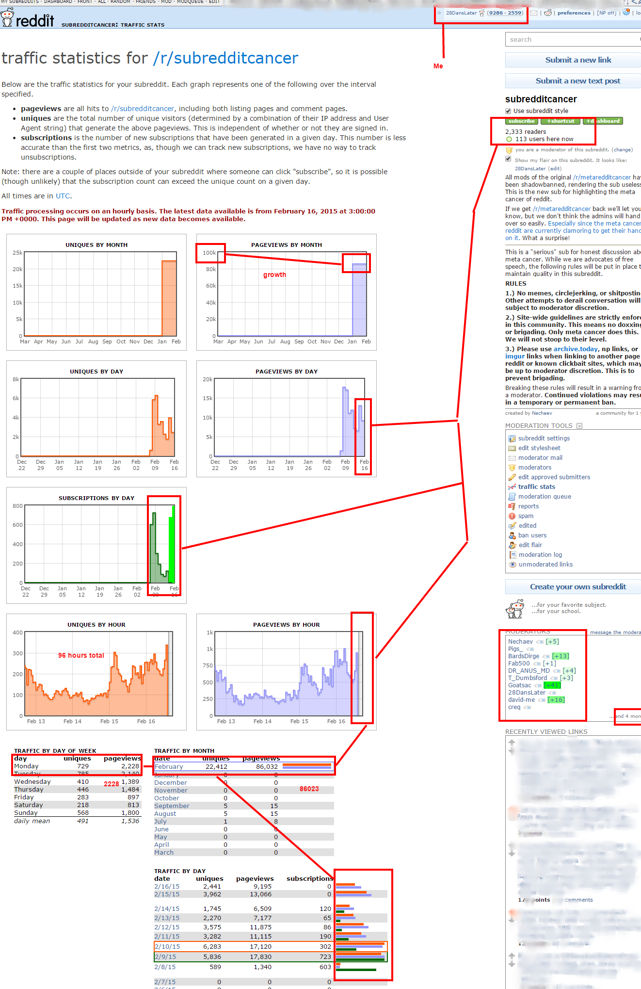Click the /r/subredditcancer title link
The width and height of the screenshot is (641, 989).
point(225,58)
